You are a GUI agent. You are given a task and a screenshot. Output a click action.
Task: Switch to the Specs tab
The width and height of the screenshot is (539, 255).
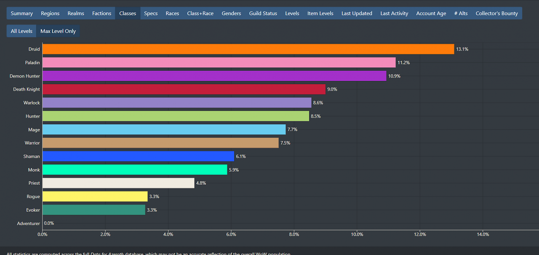tap(151, 13)
